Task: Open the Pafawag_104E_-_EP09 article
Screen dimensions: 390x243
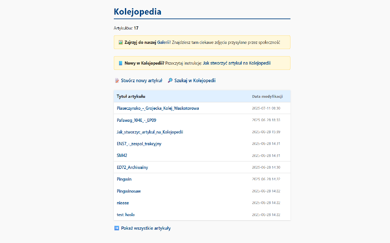Action: (x=137, y=120)
